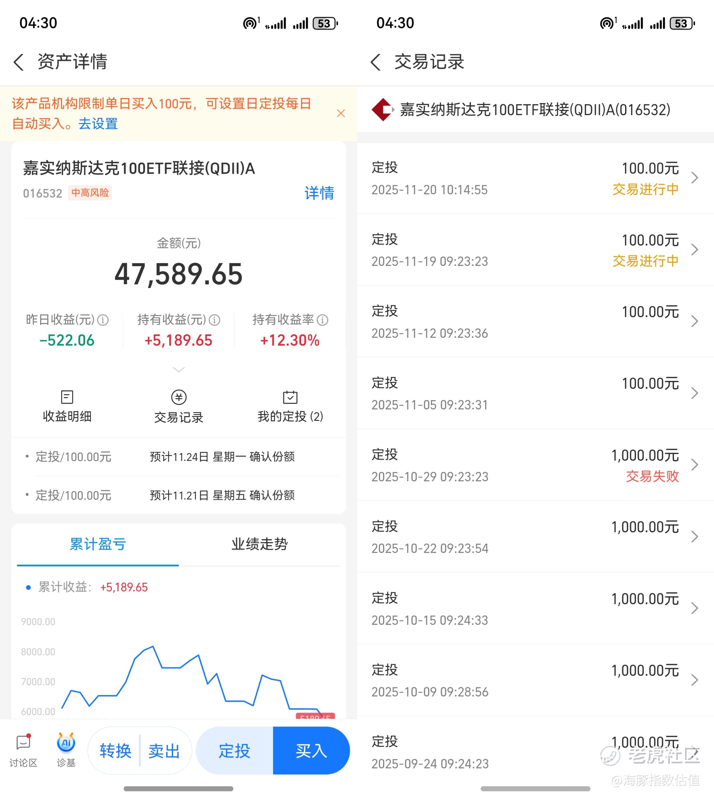Open 收益明细 earnings detail icon
714x797 pixels.
point(67,397)
